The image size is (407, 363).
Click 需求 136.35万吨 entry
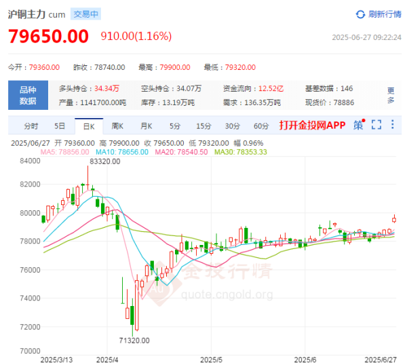[x=252, y=102]
